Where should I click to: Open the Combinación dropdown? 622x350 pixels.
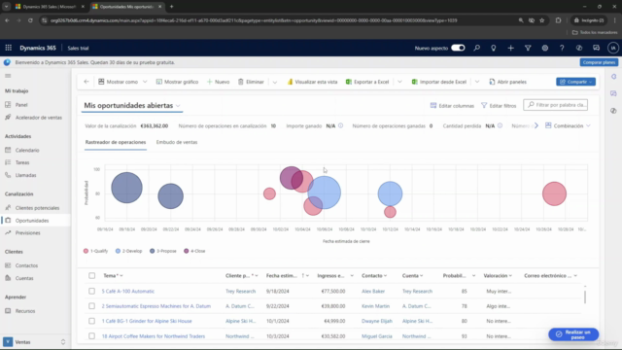pyautogui.click(x=568, y=125)
